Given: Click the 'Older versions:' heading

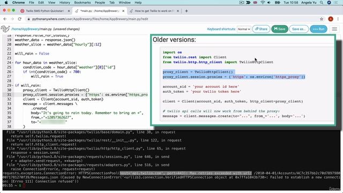Looking at the screenshot, I should pos(174,40).
